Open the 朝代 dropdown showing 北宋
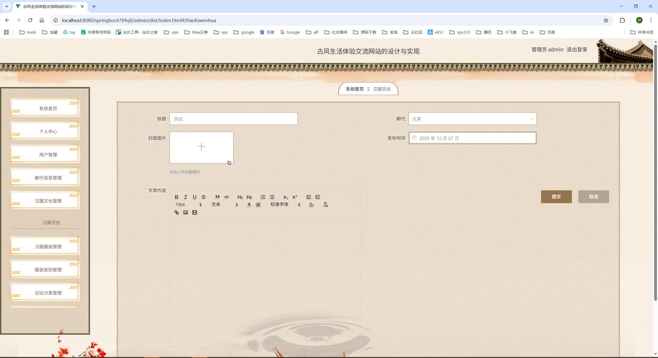Screen dimensions: 658x358 (x=472, y=119)
